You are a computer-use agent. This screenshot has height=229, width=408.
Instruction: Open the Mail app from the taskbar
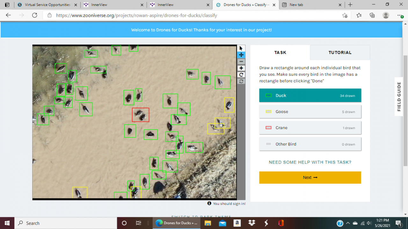pyautogui.click(x=222, y=223)
